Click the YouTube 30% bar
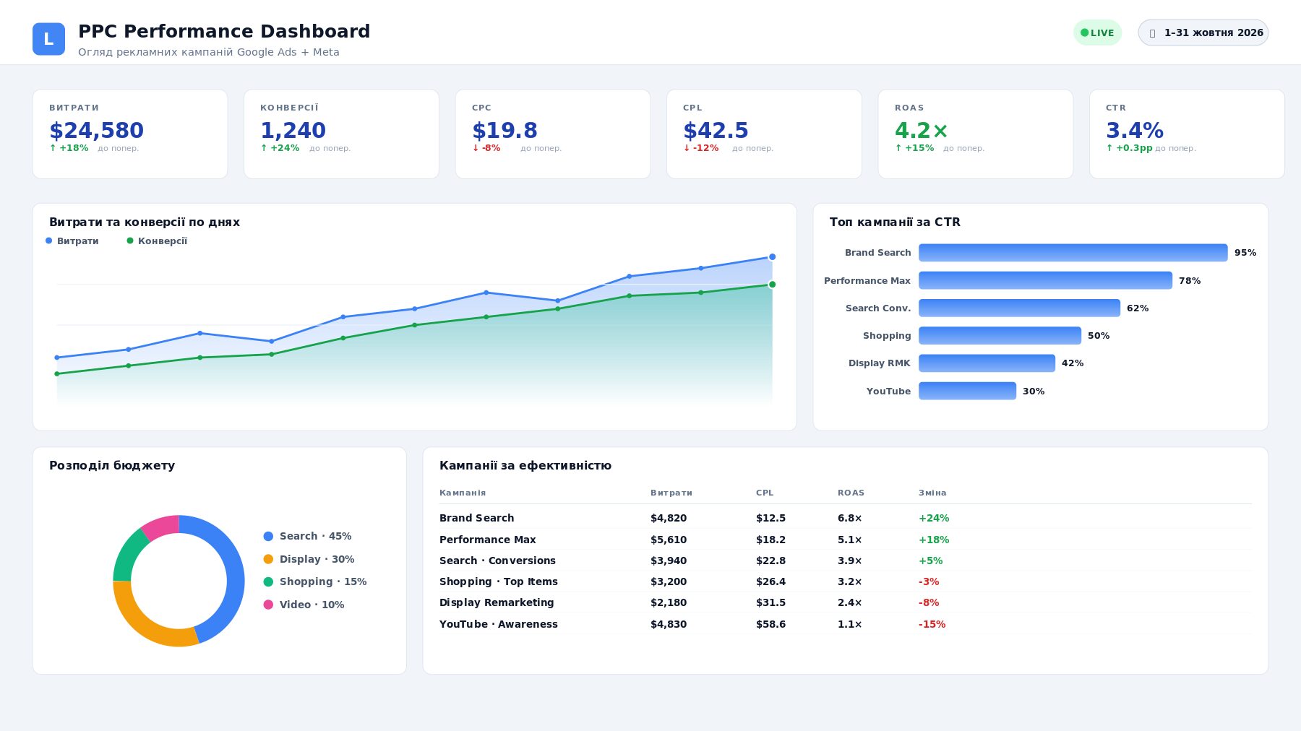Image resolution: width=1301 pixels, height=731 pixels. click(967, 391)
